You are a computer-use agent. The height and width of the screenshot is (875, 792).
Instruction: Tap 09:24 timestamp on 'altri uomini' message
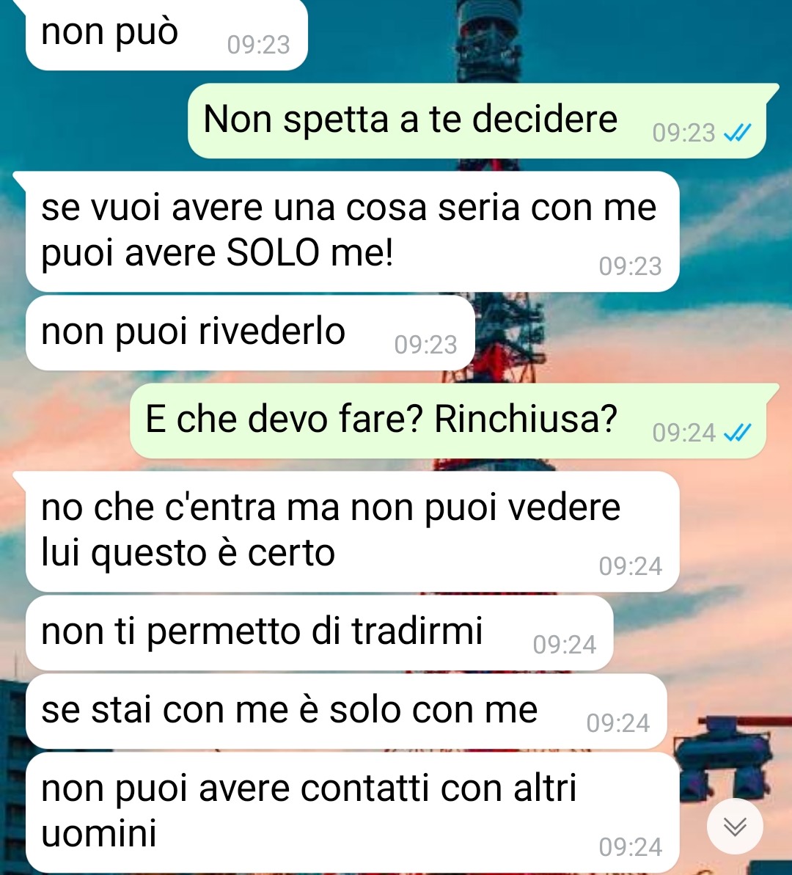[x=630, y=848]
